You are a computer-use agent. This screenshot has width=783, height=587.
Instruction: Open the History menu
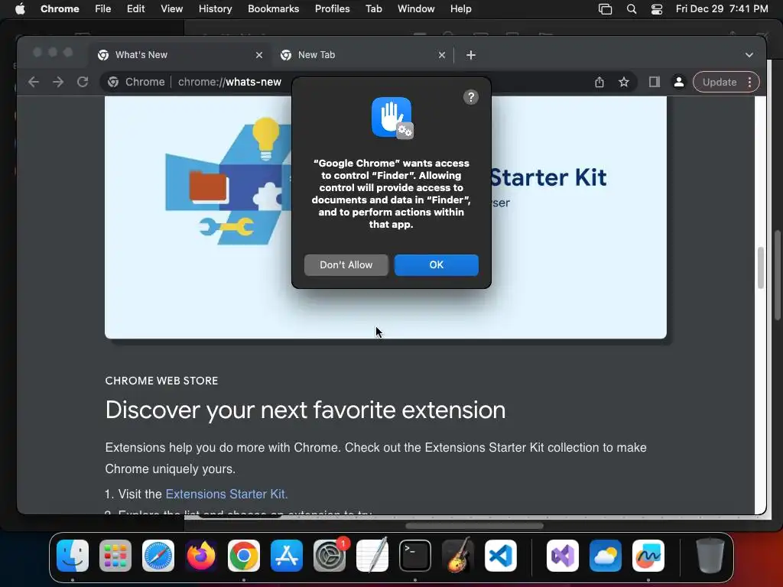coord(215,8)
